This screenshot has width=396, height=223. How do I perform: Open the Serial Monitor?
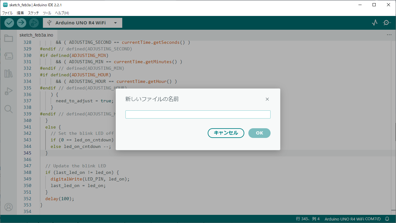[x=387, y=23]
